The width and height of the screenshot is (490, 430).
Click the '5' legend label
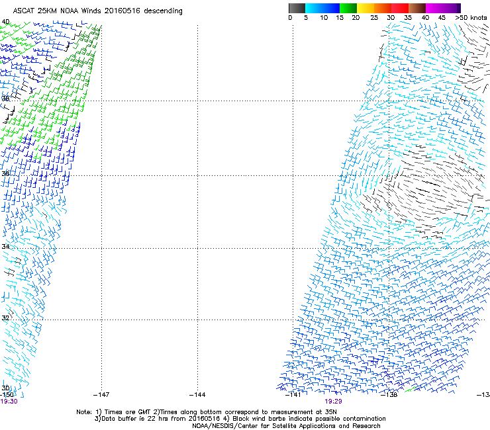coord(306,18)
